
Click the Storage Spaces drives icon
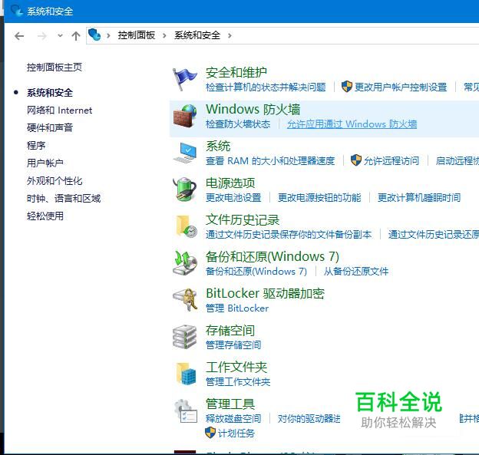(185, 337)
